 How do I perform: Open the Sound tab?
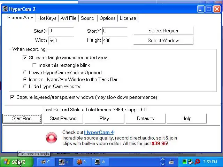[87, 18]
